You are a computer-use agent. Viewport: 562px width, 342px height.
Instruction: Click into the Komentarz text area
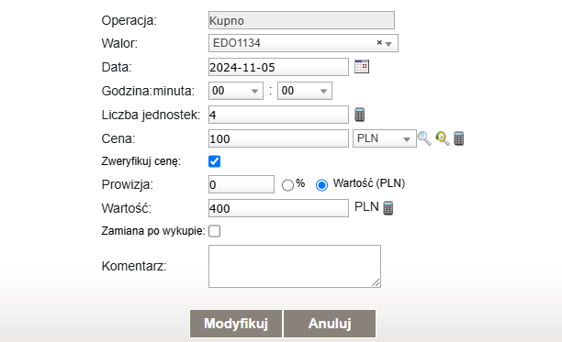295,266
